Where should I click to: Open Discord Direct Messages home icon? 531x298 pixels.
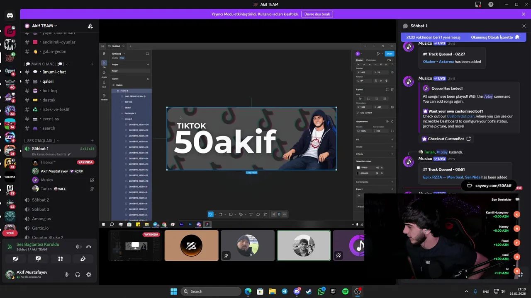tap(10, 15)
